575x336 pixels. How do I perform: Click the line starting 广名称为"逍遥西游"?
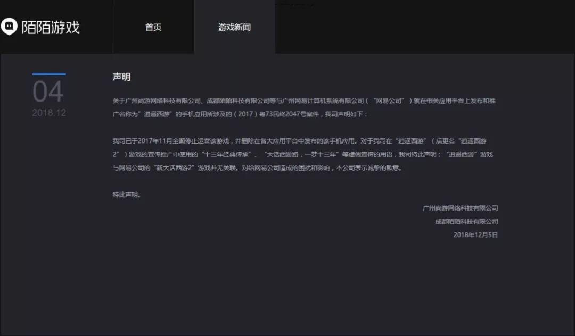click(x=240, y=114)
